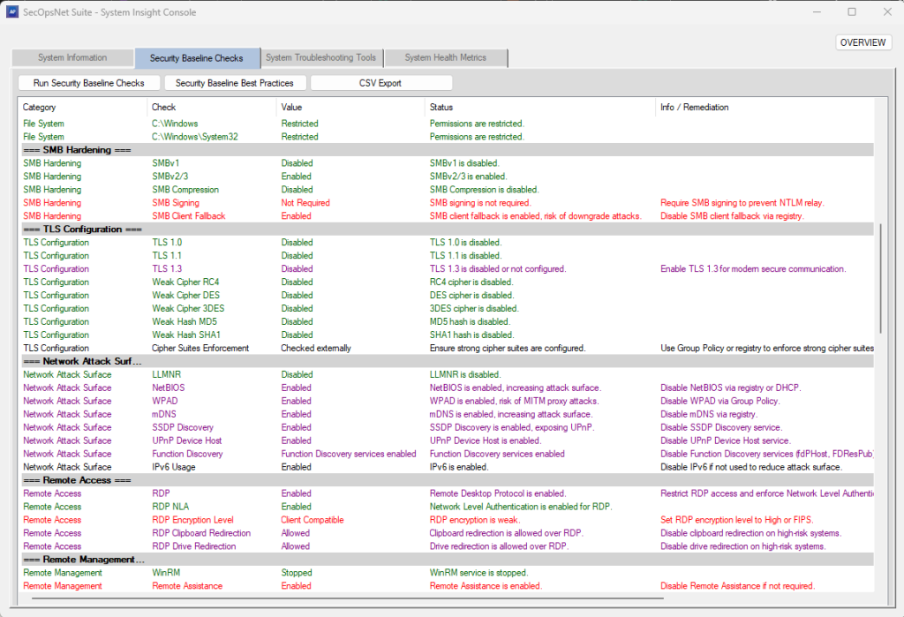Click the Value column header
Viewport: 904px width, 617px height.
coord(291,108)
